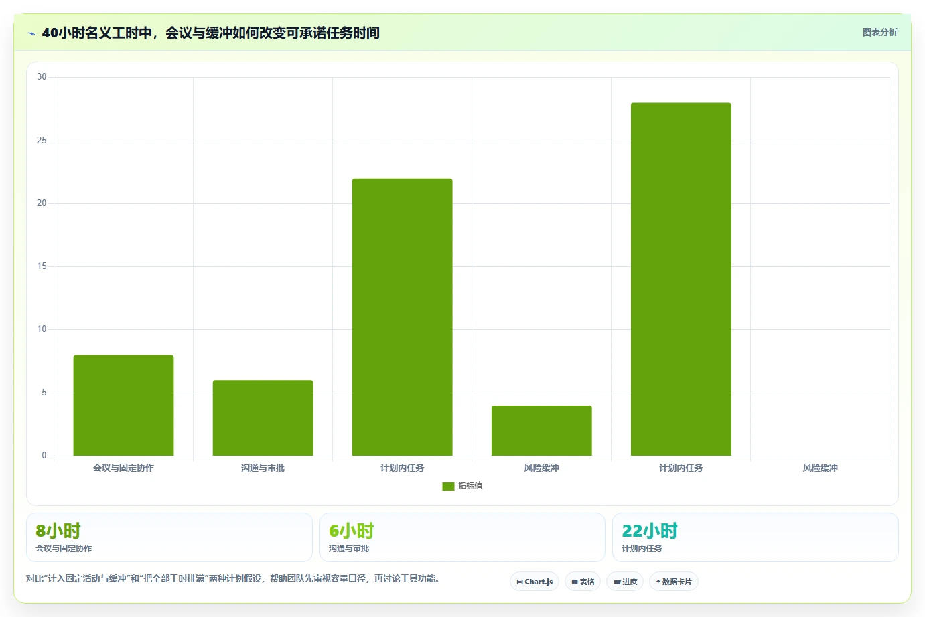Click the 8小时 stat card
The height and width of the screenshot is (617, 925).
(x=169, y=537)
